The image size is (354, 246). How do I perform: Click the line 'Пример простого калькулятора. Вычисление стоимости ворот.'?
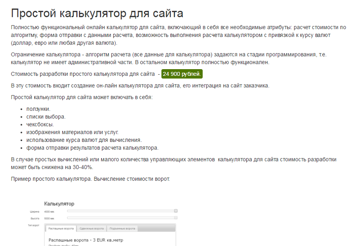coord(90,179)
